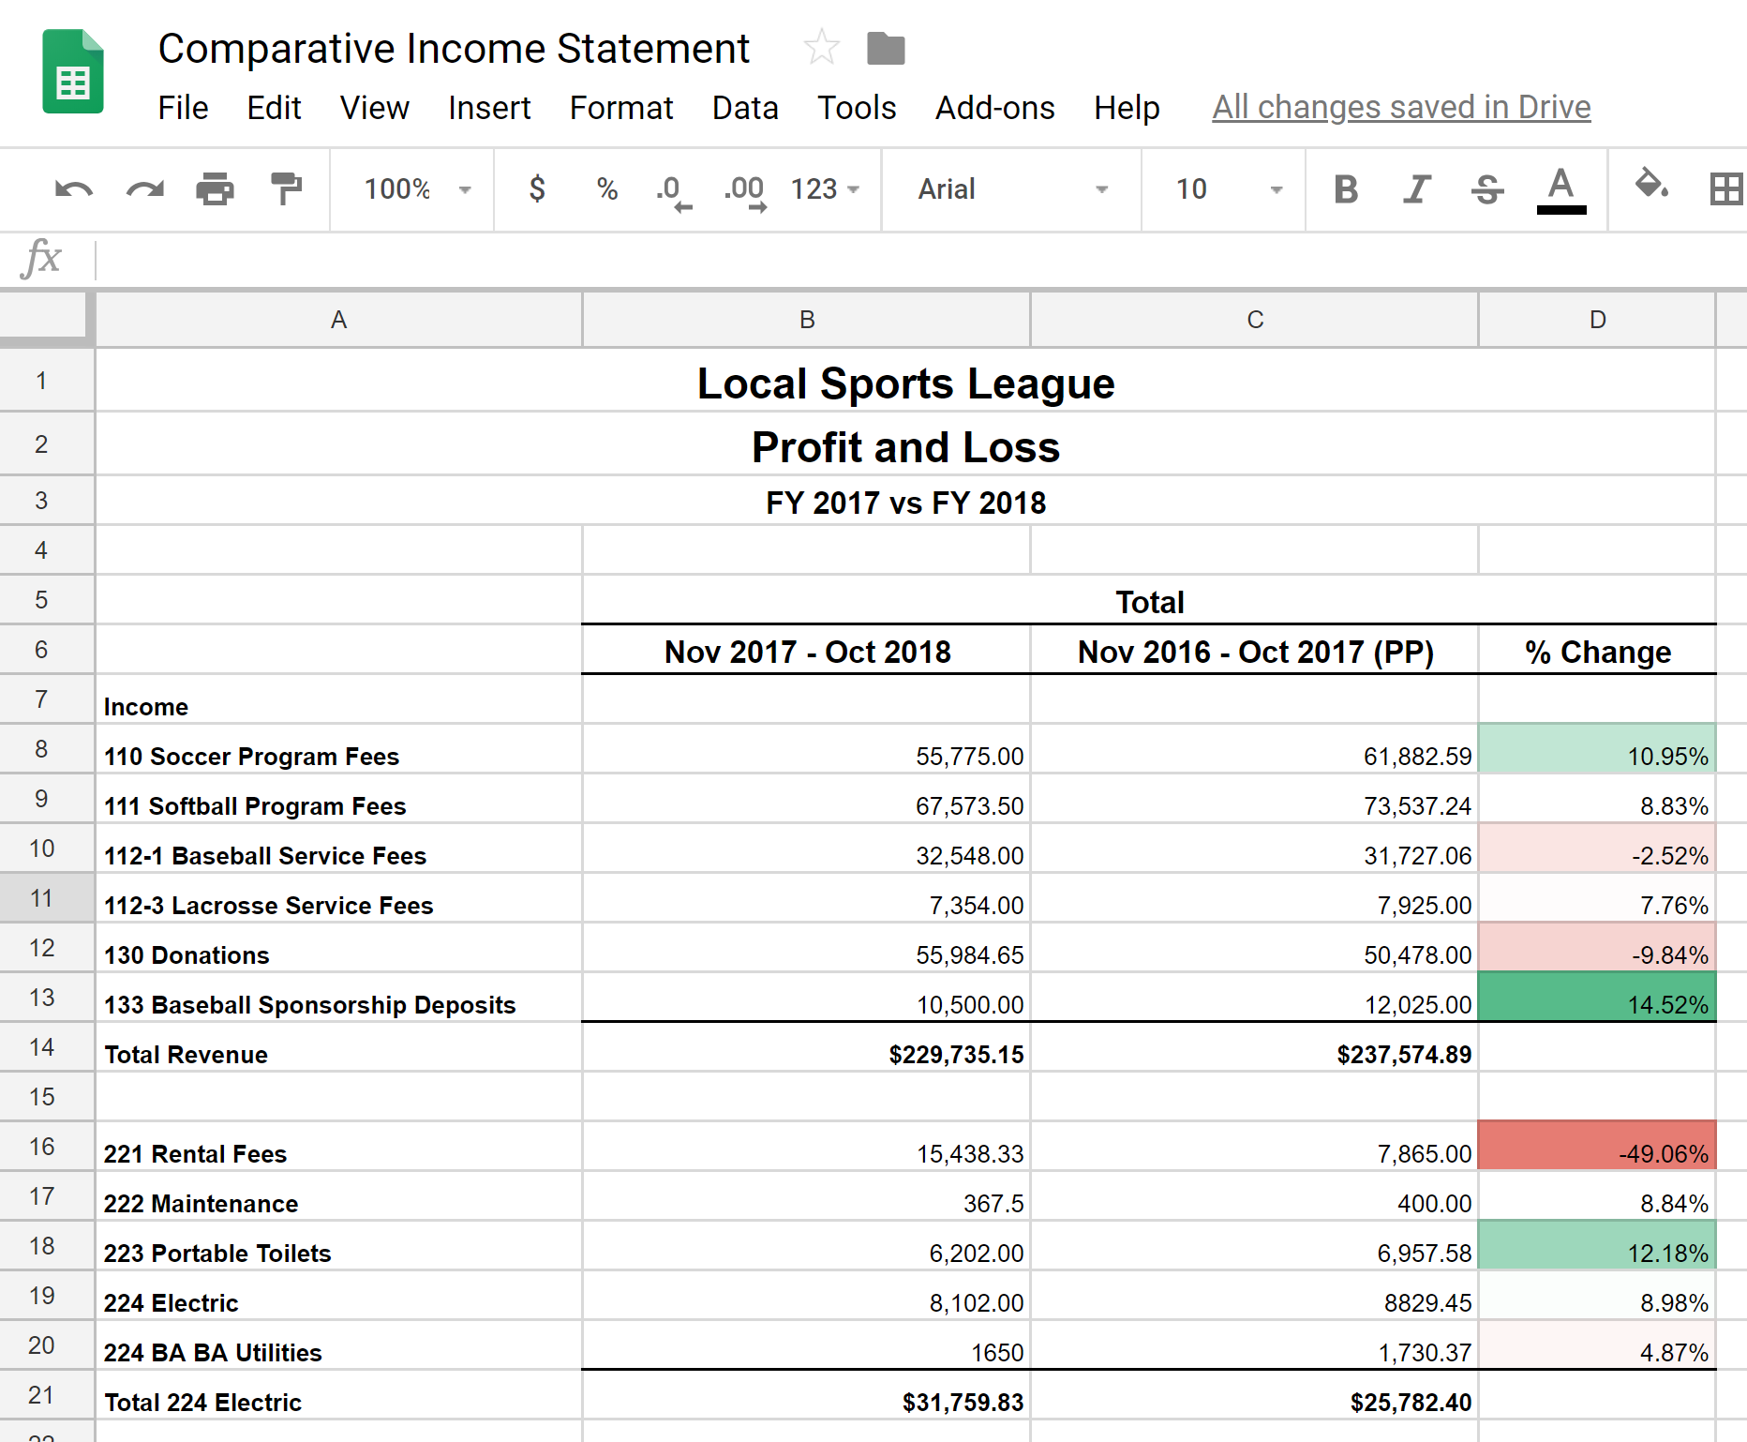
Task: Star the Comparative Income Statement document
Action: (x=821, y=47)
